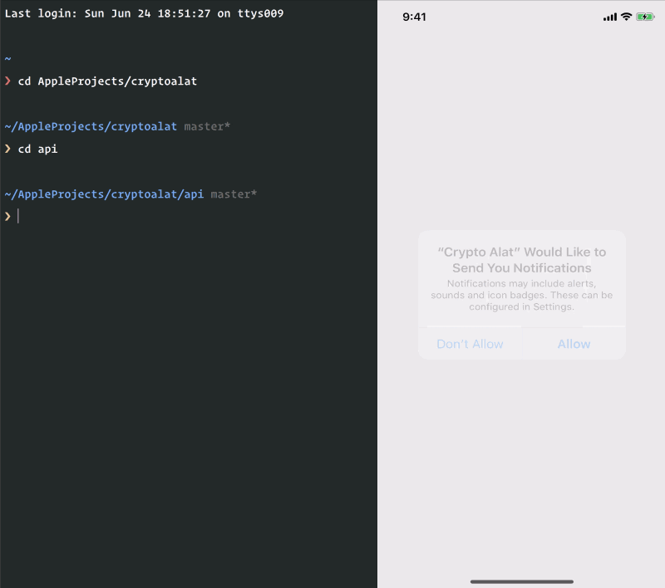Viewport: 665px width, 588px height.
Task: Click the cd AppleProjects/cryptoalat command line
Action: (106, 81)
